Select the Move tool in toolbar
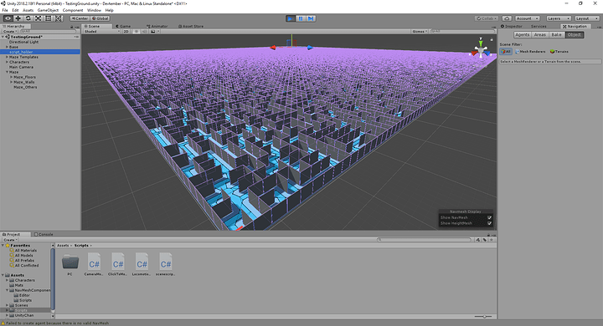This screenshot has width=603, height=326. coord(18,18)
